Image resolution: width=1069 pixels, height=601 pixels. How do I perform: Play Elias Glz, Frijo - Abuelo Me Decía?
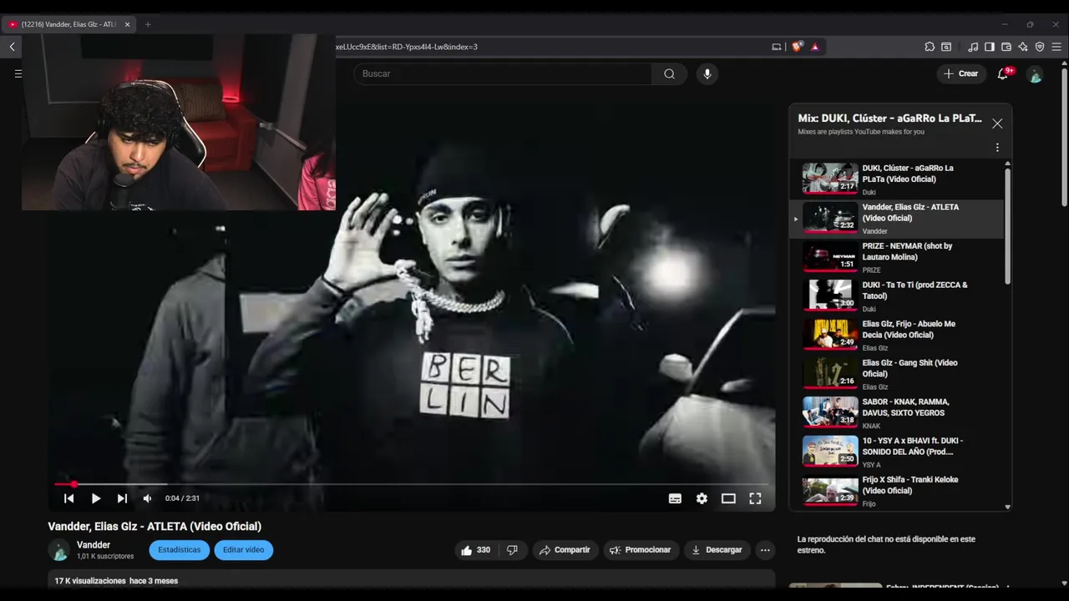897,335
